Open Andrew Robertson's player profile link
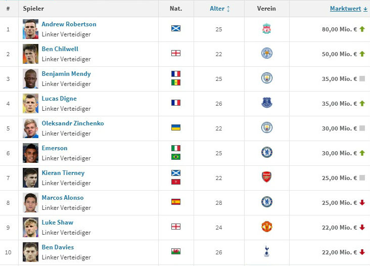Image resolution: width=370 pixels, height=266 pixels. point(69,24)
